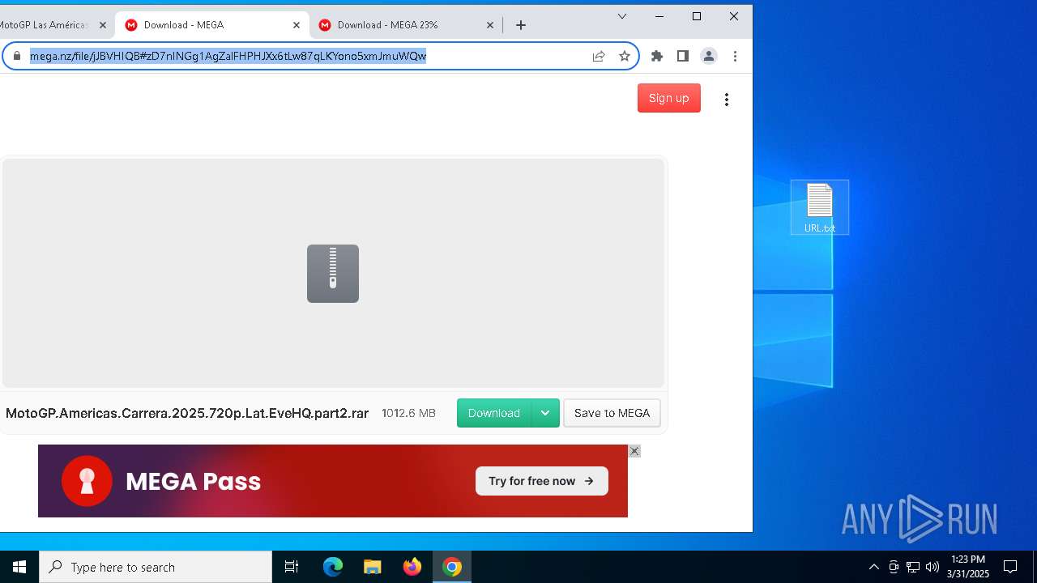This screenshot has width=1037, height=583.
Task: Click the site lock icon in address bar
Action: click(17, 56)
